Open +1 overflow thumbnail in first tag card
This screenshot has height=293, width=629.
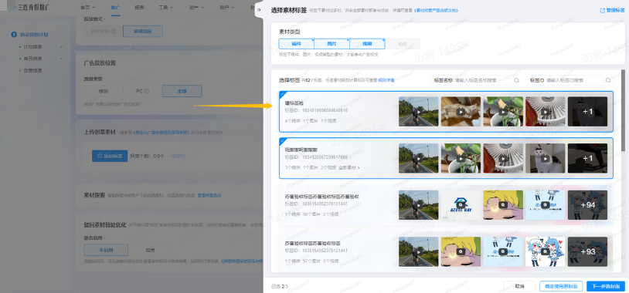(x=588, y=112)
